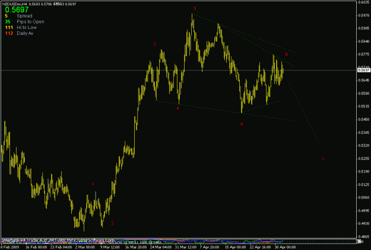The width and height of the screenshot is (371, 250).
Task: Click the '8 Feb 2009' date label
Action: 9,247
